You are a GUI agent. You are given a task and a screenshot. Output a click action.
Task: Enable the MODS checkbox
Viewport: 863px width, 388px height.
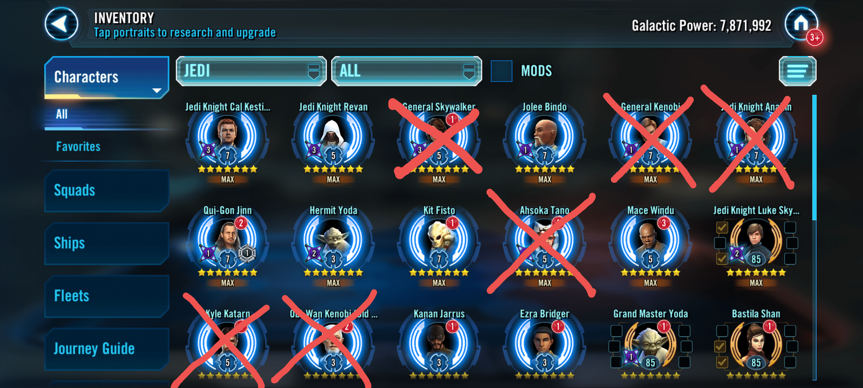502,71
